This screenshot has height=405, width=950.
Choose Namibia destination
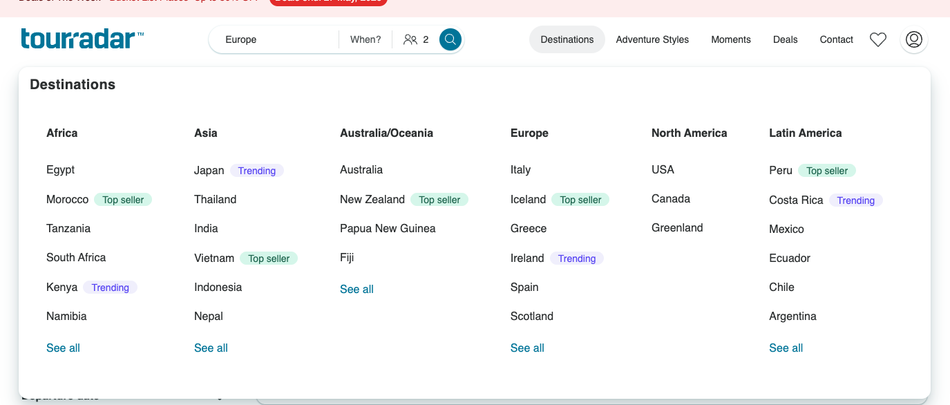pyautogui.click(x=66, y=316)
